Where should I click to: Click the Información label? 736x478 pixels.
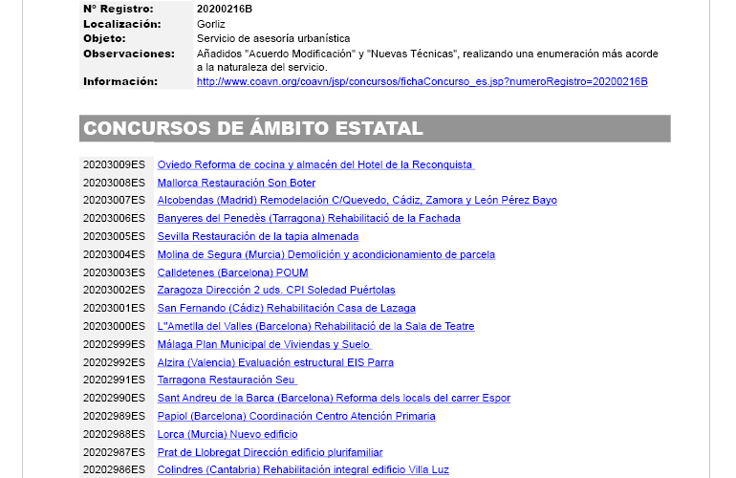(120, 81)
